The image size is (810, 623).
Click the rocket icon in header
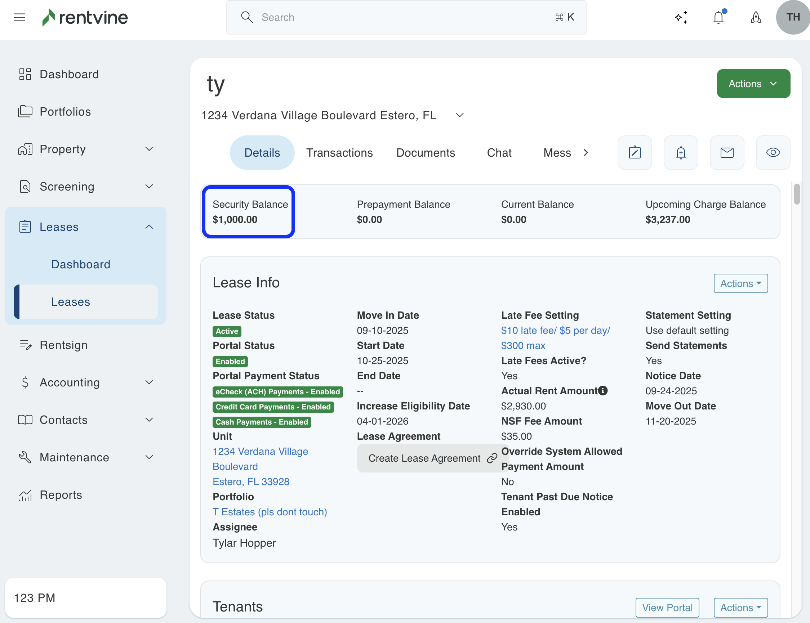pos(756,17)
